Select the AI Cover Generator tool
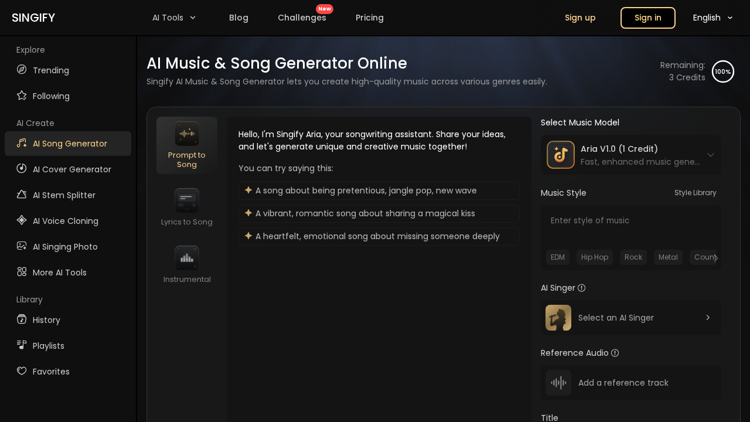750x422 pixels. click(71, 169)
